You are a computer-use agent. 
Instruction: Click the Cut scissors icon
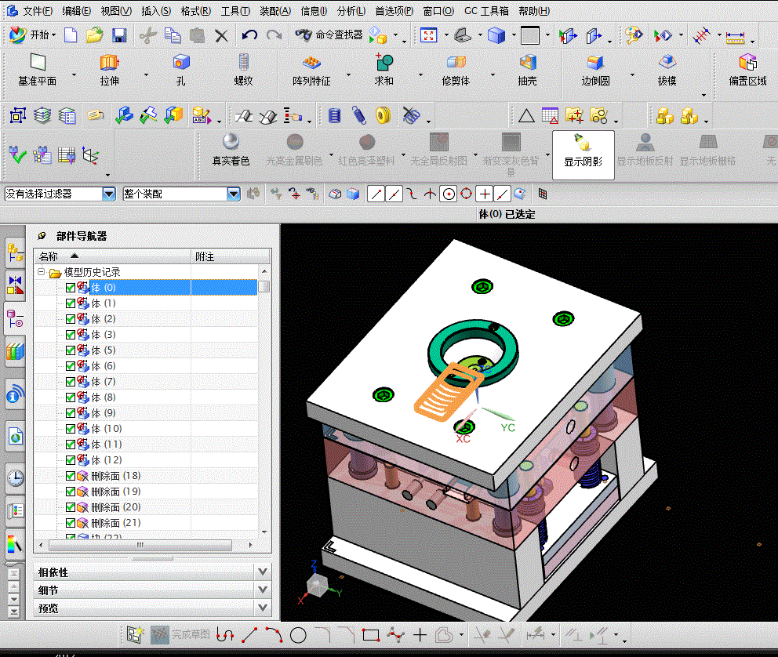[x=148, y=35]
